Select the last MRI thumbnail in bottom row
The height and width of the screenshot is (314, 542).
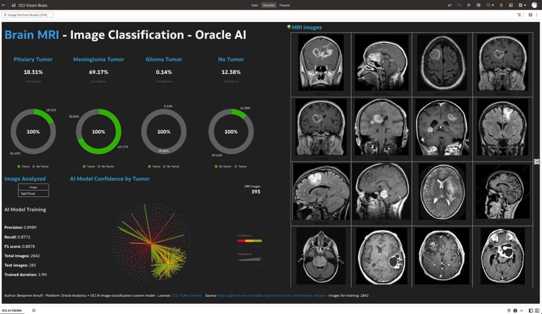click(502, 256)
